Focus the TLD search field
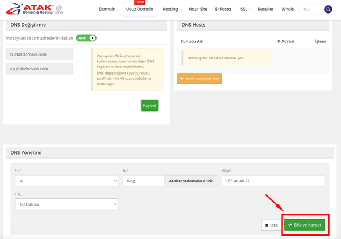Screen dimensions: 341x239 pyautogui.click(x=312, y=9)
